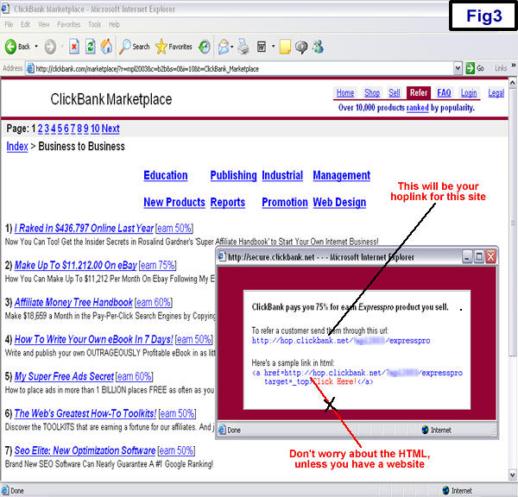Go to results page 10
The width and height of the screenshot is (518, 497).
[x=95, y=129]
